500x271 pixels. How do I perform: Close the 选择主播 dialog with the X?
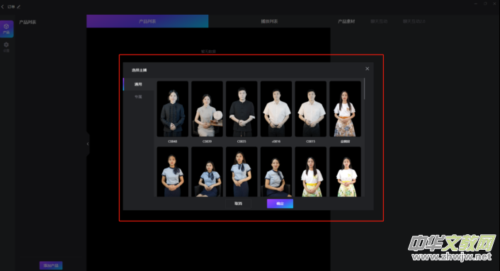[x=368, y=69]
